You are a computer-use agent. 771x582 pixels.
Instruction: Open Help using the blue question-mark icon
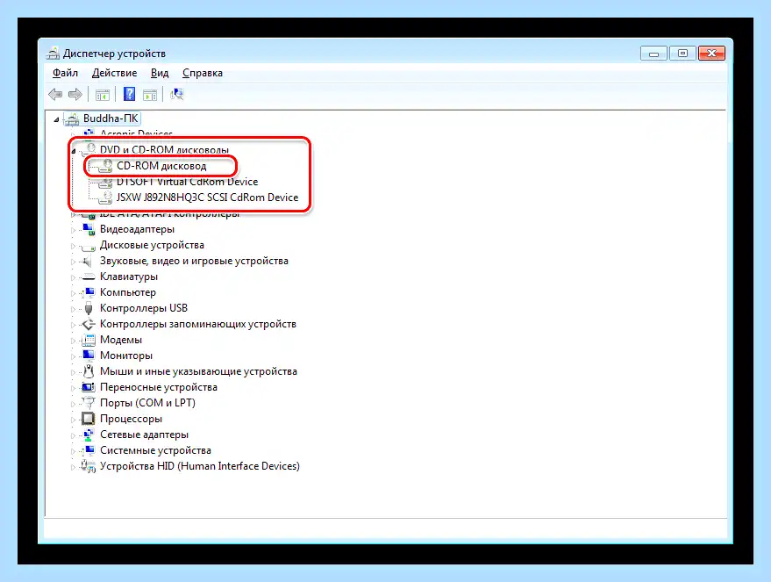tap(129, 94)
